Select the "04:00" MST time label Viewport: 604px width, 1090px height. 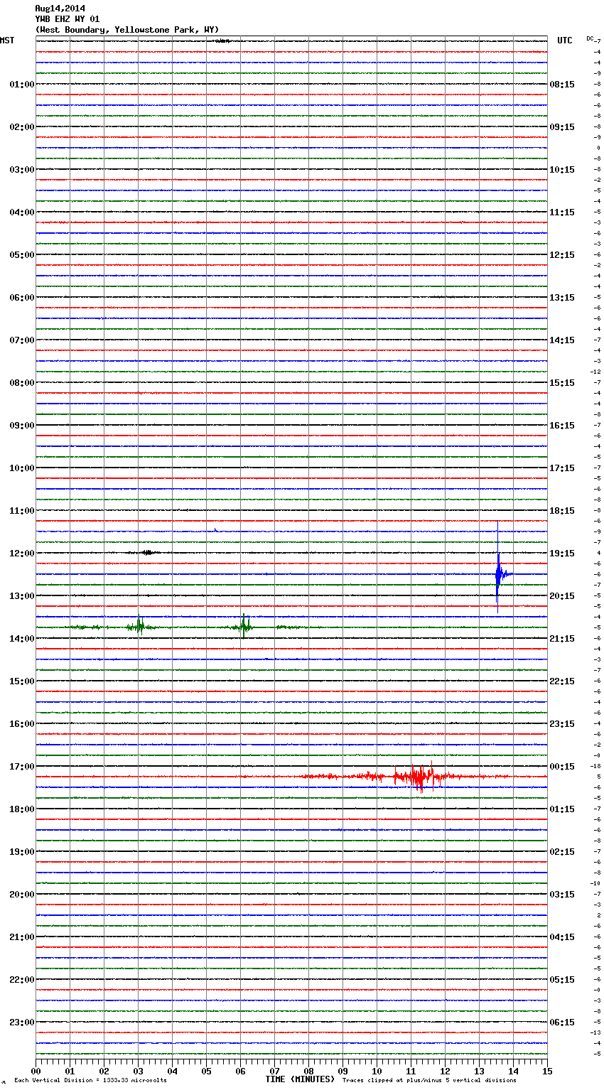coord(21,212)
